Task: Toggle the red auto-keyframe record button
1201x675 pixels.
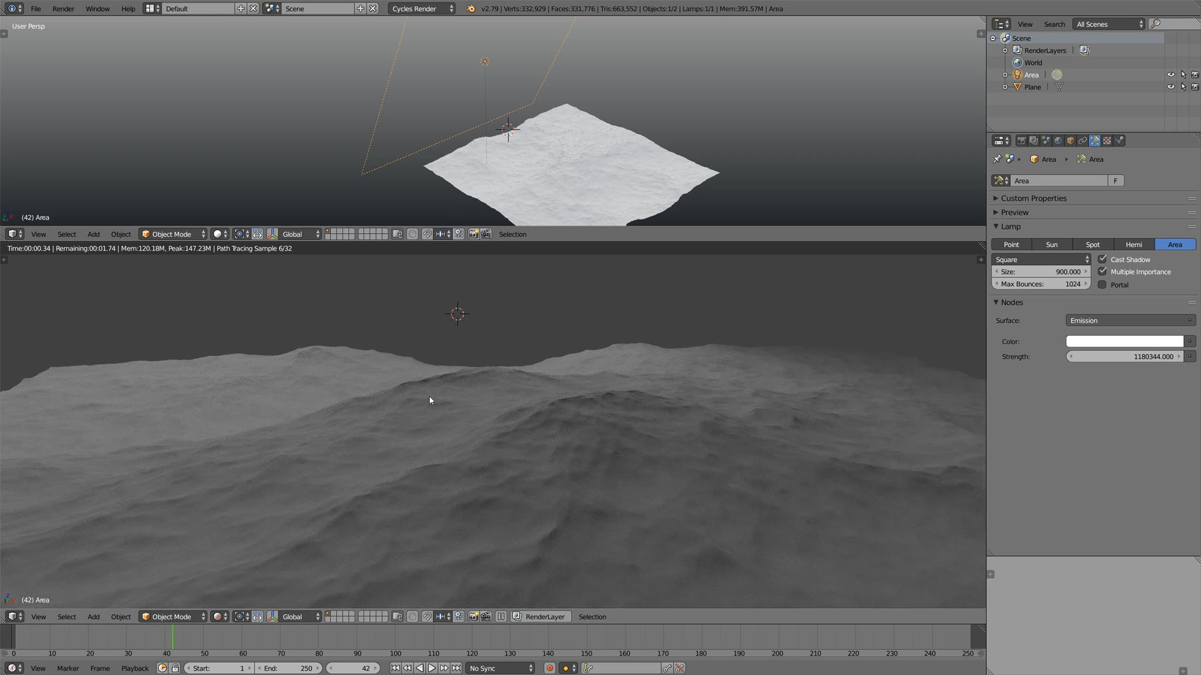Action: tap(550, 668)
